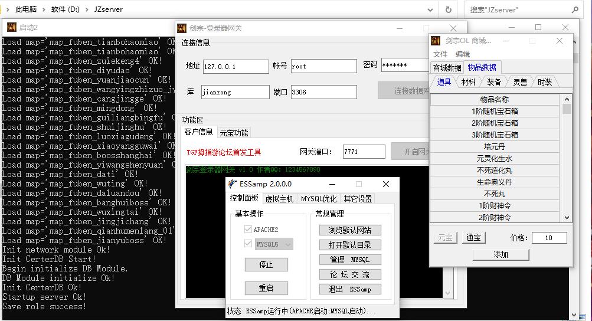Select the 装备 item category tab
This screenshot has height=321, width=592.
pos(494,83)
